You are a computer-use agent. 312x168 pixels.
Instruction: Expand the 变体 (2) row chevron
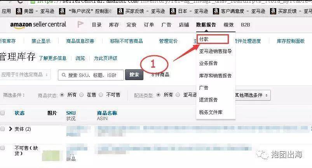(11, 129)
